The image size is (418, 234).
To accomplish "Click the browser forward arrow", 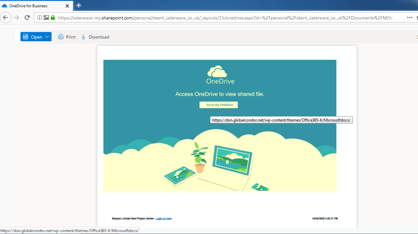I will click(17, 17).
